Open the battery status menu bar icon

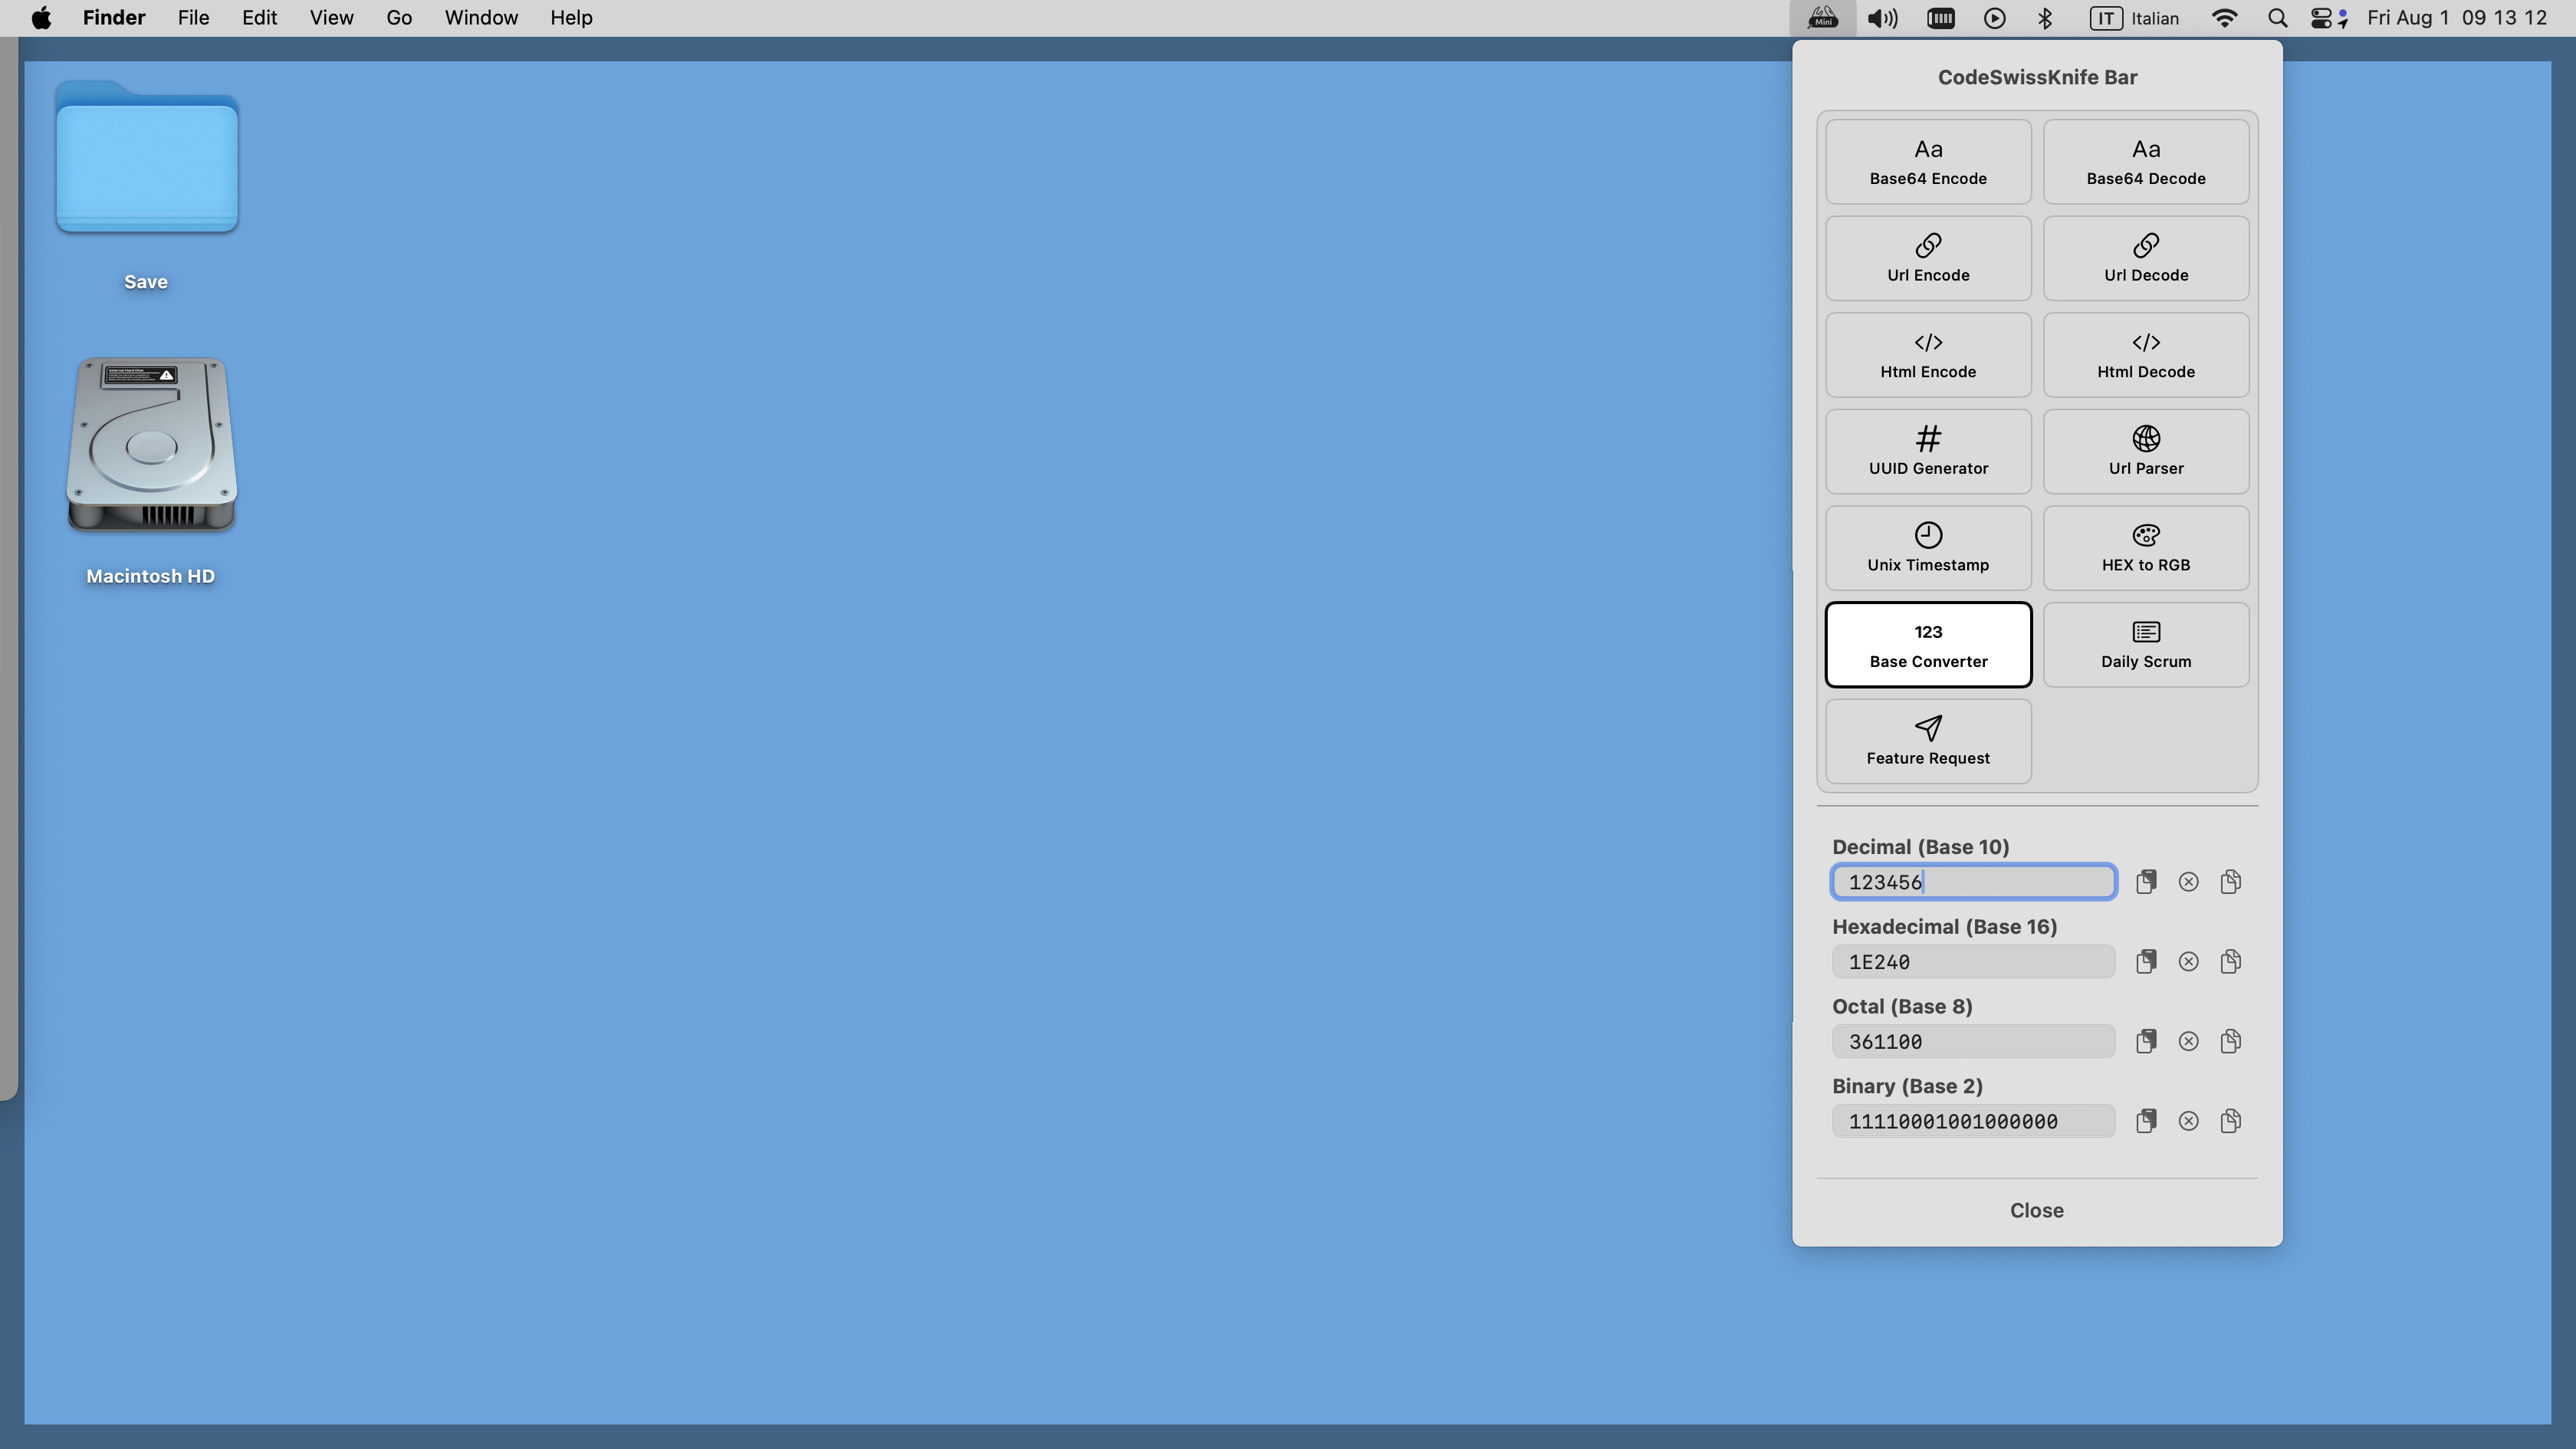coord(1940,18)
